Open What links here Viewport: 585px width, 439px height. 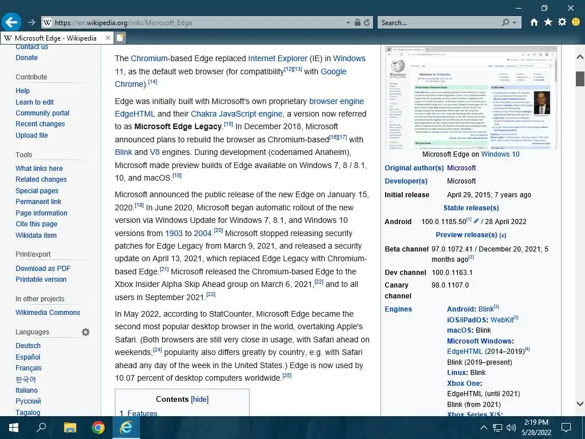pos(39,169)
